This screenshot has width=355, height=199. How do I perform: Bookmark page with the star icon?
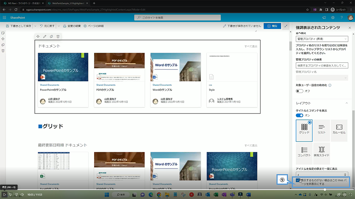pos(307,10)
